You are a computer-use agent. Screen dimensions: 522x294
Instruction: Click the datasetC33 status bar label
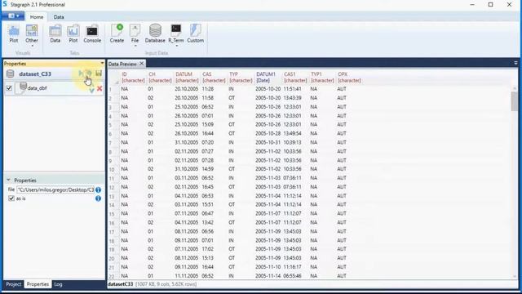coord(120,284)
